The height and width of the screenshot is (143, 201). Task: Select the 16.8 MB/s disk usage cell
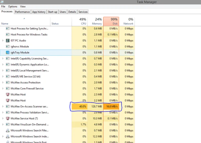(111, 107)
